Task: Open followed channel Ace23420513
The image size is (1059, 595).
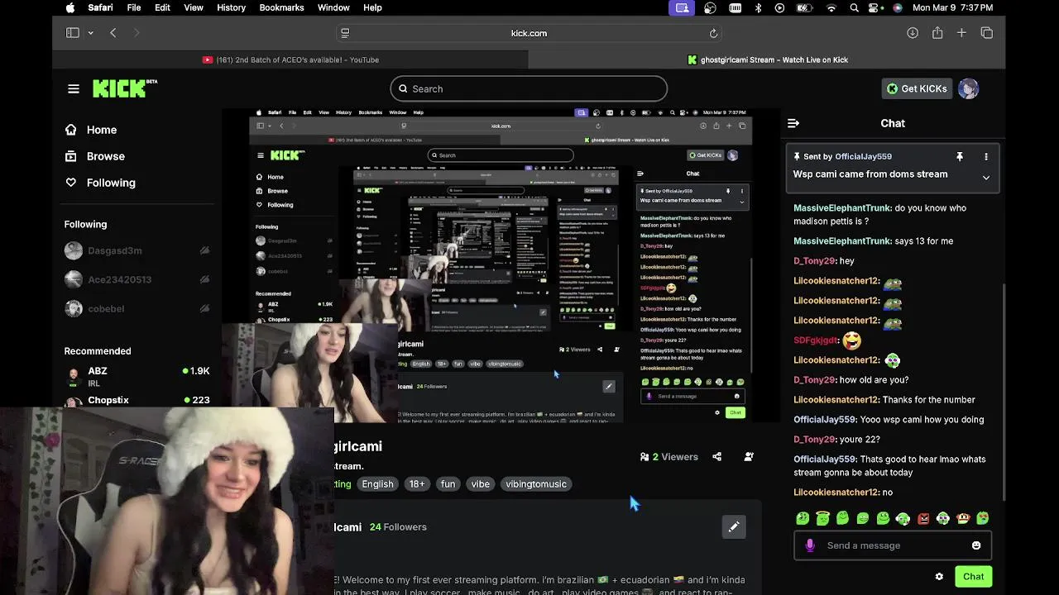Action: tap(137, 279)
